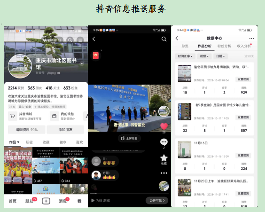Open the September reading promotion video thumbnail
The width and height of the screenshot is (265, 212).
coord(185,73)
